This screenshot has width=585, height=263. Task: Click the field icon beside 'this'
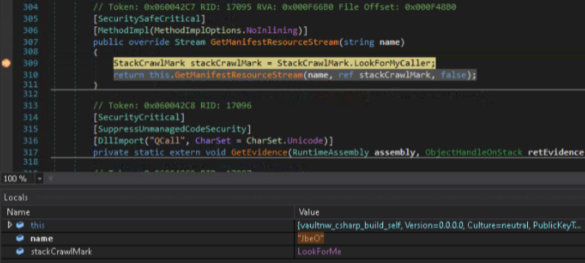21,225
